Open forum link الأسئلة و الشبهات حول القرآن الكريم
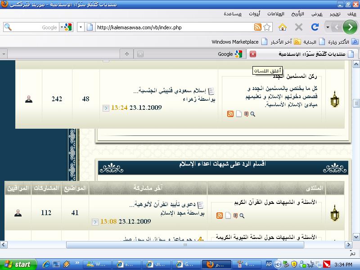The width and height of the screenshot is (360, 270). coord(279,202)
